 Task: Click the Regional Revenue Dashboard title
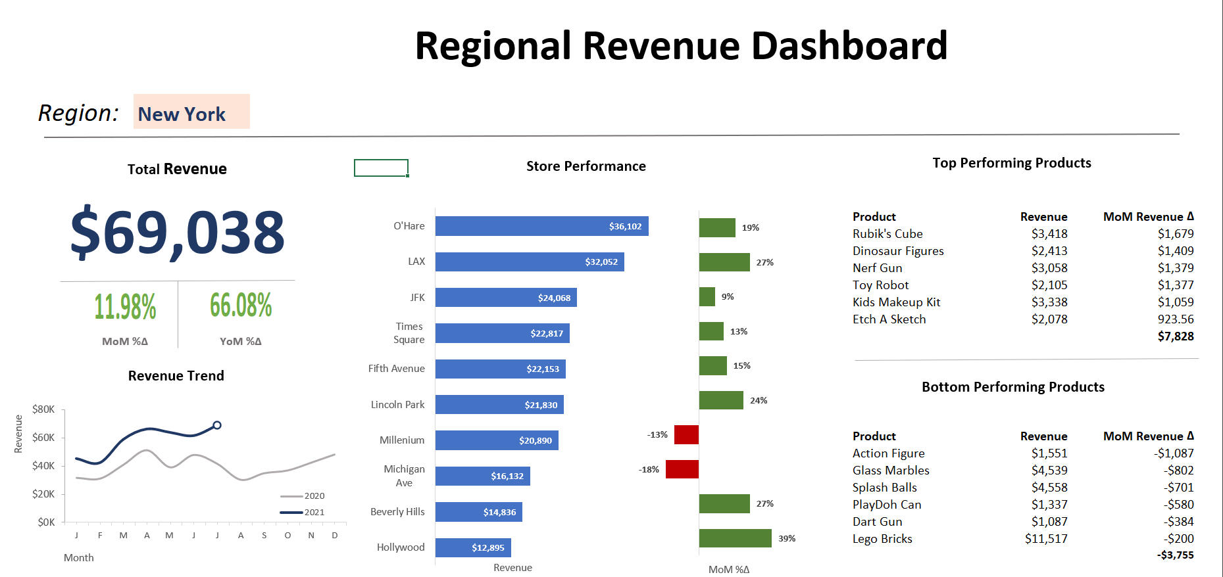point(681,46)
